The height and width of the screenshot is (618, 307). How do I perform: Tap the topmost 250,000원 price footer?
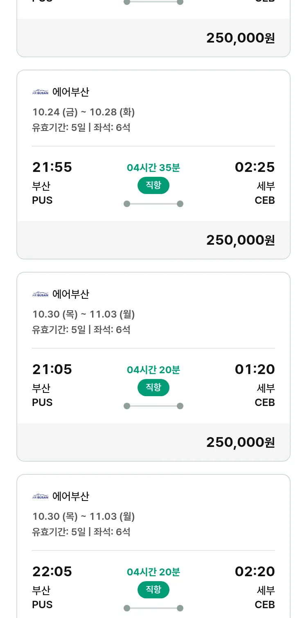point(240,38)
